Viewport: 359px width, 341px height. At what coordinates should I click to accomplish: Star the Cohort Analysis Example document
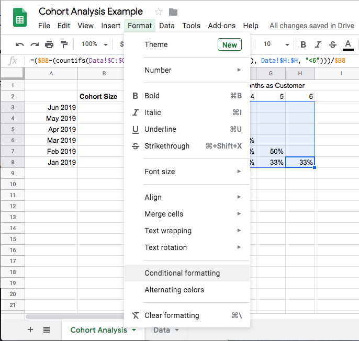pos(159,12)
